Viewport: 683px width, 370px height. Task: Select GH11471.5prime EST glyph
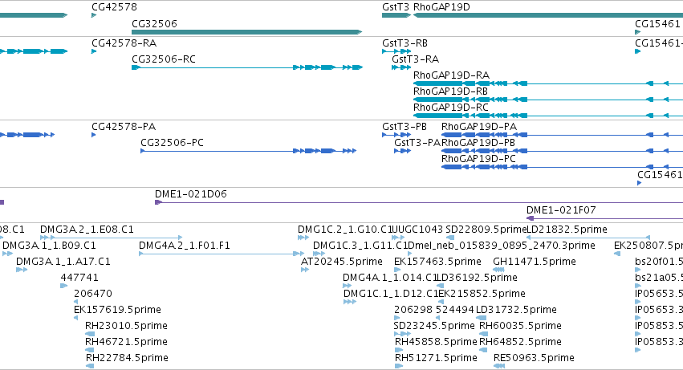[498, 270]
